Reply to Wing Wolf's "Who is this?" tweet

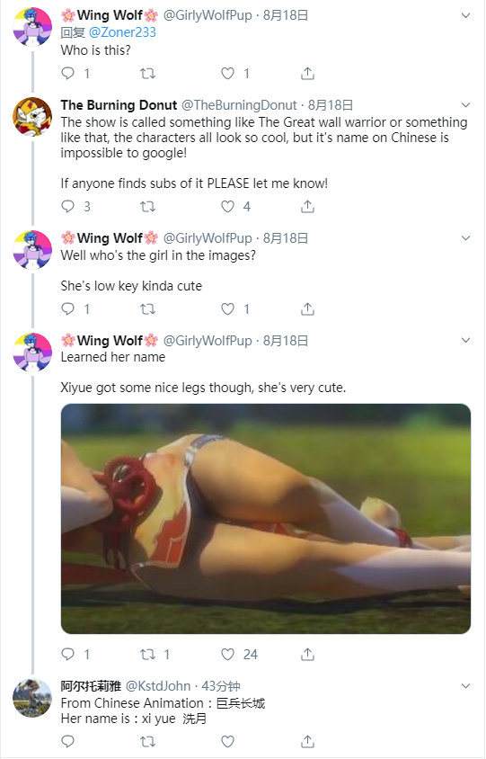pos(68,73)
